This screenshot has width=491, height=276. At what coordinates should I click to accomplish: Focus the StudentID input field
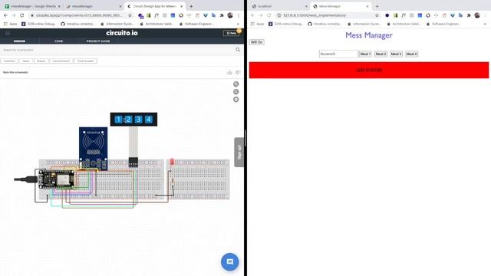pyautogui.click(x=338, y=54)
